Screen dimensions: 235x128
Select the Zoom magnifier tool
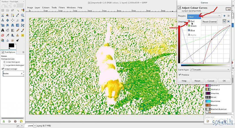pos(23,15)
